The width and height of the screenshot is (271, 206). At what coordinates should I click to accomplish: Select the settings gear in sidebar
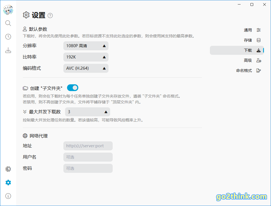8,182
